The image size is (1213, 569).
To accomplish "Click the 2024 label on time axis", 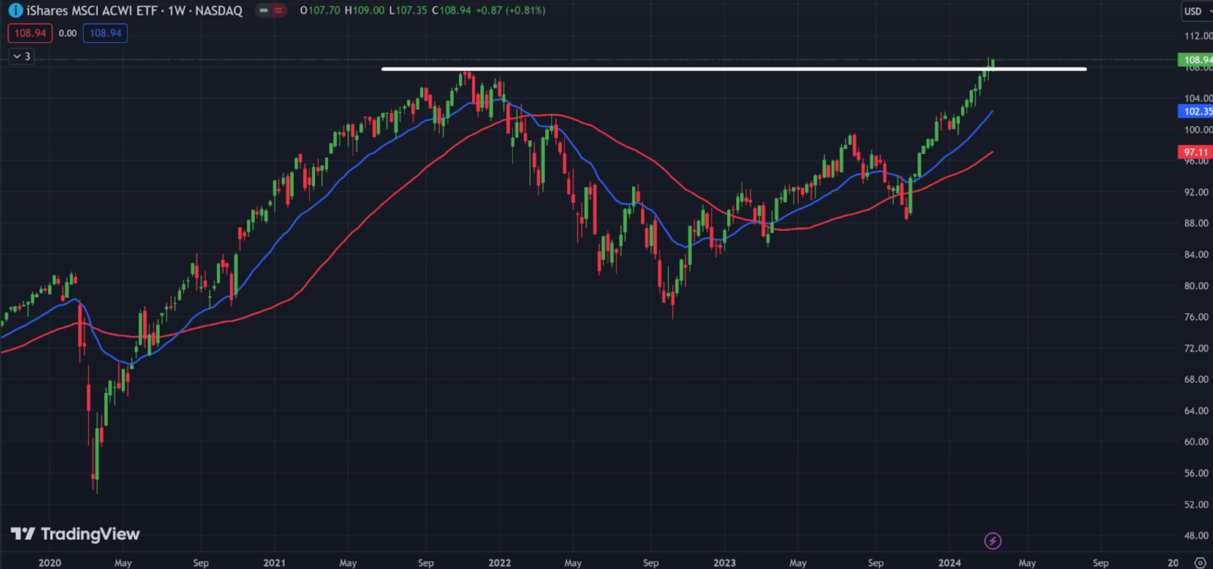I will [x=949, y=562].
